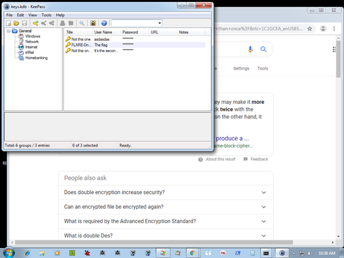The image size is (344, 258).
Task: Click Chrome vertical scrollbar thumb
Action: click(338, 59)
